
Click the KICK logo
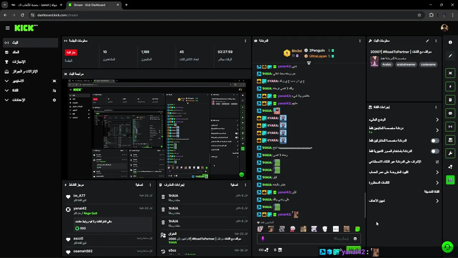pyautogui.click(x=26, y=28)
